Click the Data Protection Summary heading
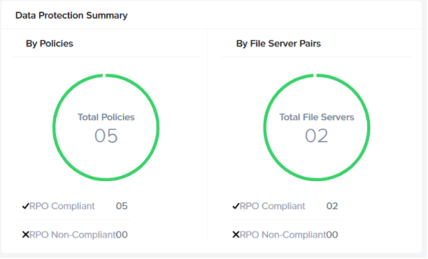Image resolution: width=428 pixels, height=259 pixels. [71, 16]
